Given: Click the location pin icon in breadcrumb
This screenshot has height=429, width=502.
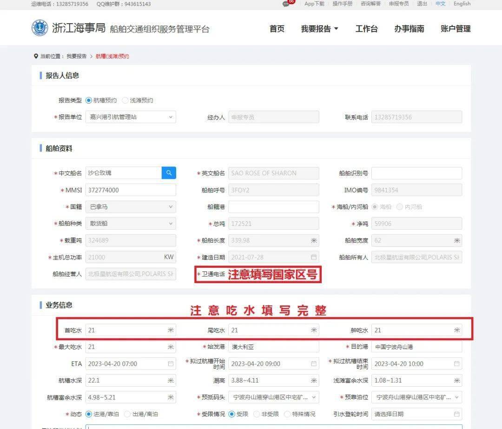Looking at the screenshot, I should point(36,56).
